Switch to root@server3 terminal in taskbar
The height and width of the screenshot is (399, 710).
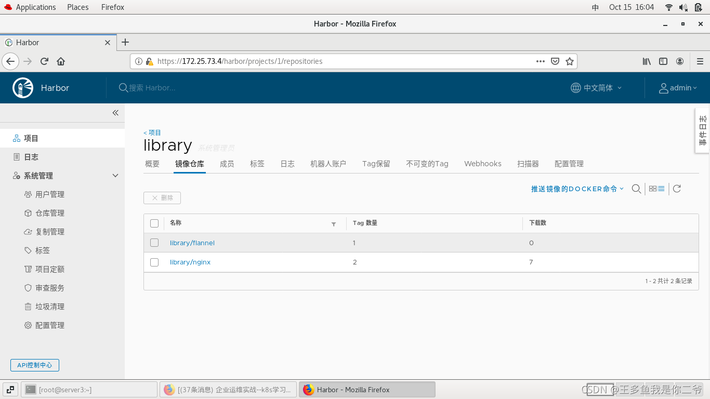(x=89, y=390)
